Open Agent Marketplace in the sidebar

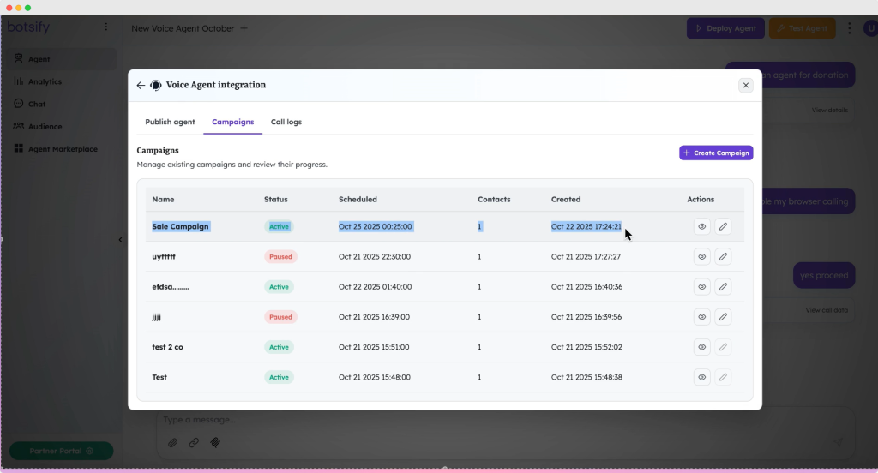[x=62, y=149]
